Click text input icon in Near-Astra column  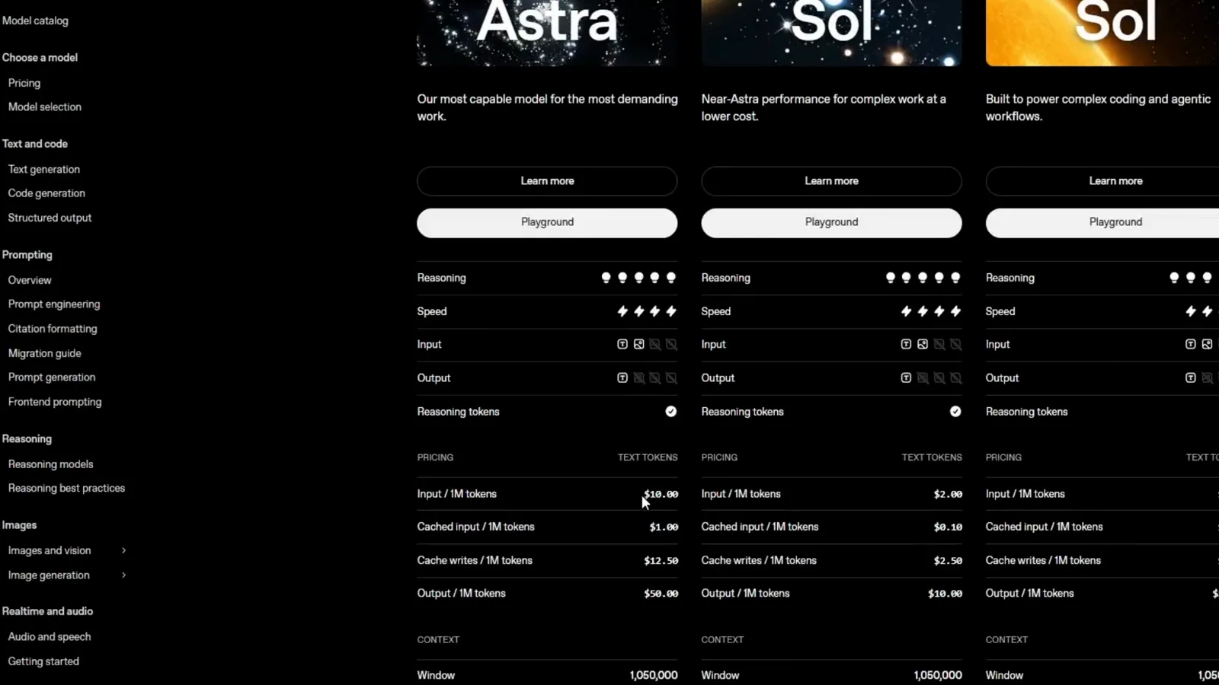tap(906, 344)
